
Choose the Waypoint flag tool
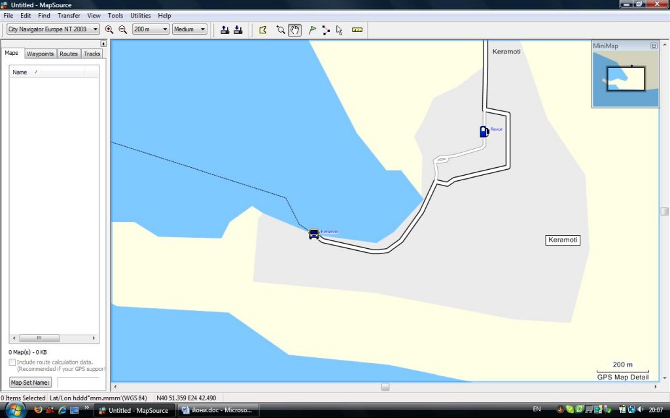312,29
